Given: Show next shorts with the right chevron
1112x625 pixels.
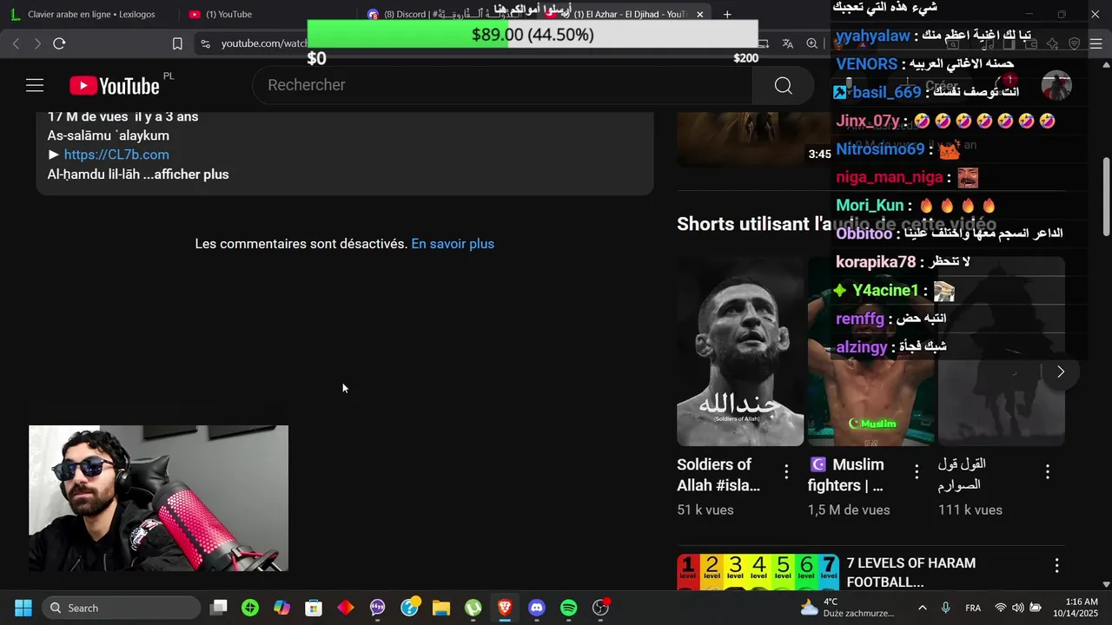Looking at the screenshot, I should tap(1060, 372).
